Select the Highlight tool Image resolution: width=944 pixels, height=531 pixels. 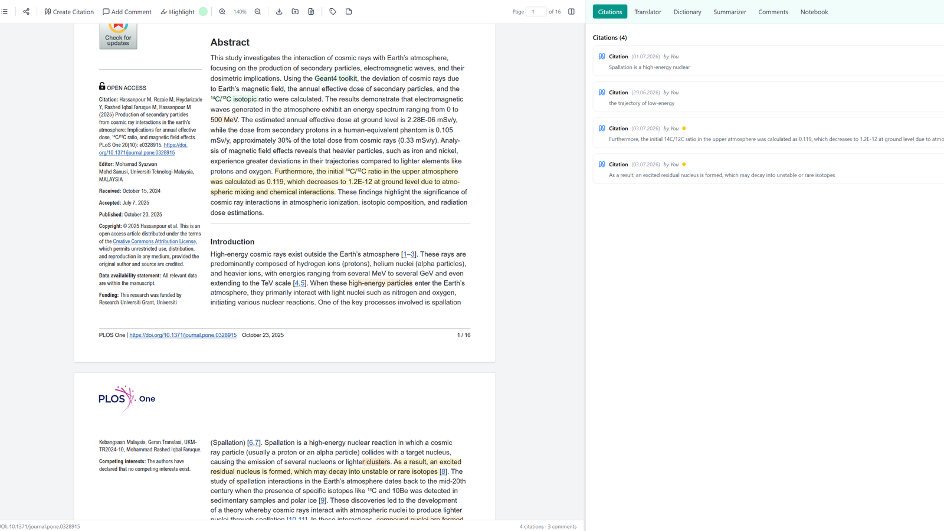178,12
